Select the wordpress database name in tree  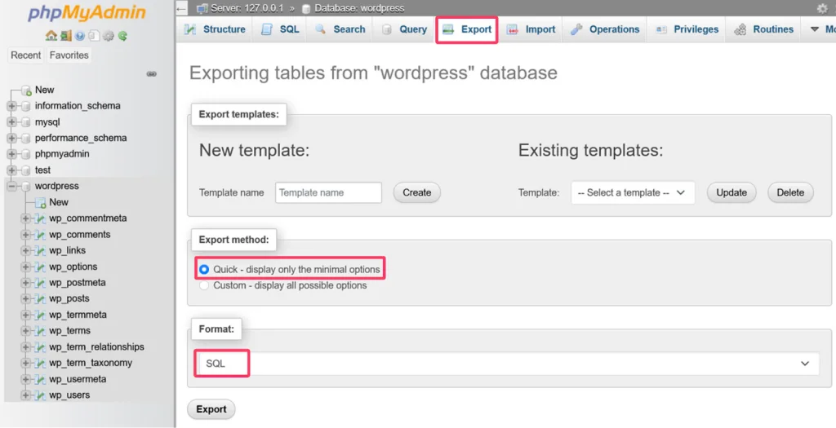(x=56, y=187)
